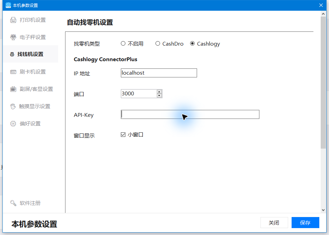Select the CashDro radio option

[x=158, y=43]
